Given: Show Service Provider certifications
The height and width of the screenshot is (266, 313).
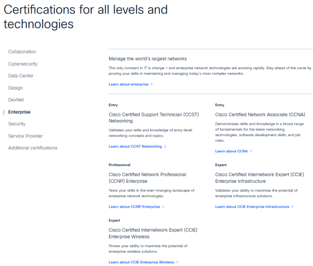Looking at the screenshot, I should pyautogui.click(x=25, y=136).
